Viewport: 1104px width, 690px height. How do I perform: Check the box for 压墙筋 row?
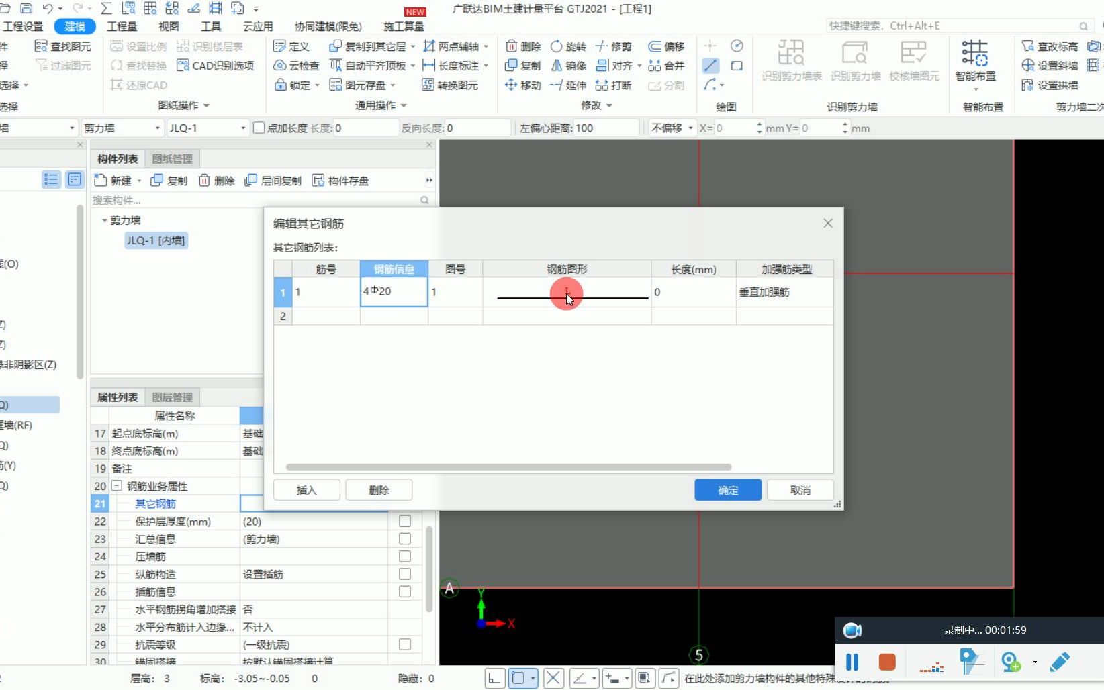[x=405, y=556]
